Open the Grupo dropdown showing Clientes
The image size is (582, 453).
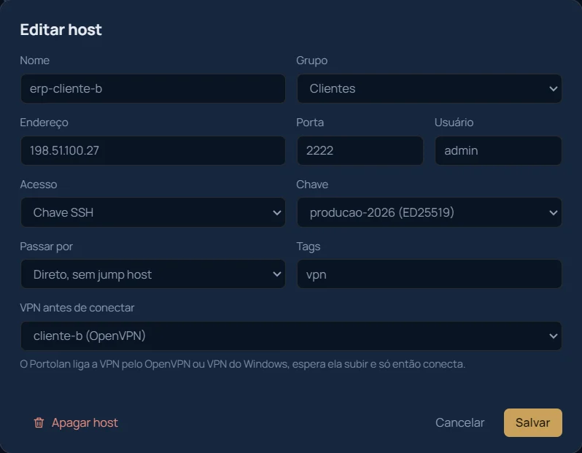429,88
